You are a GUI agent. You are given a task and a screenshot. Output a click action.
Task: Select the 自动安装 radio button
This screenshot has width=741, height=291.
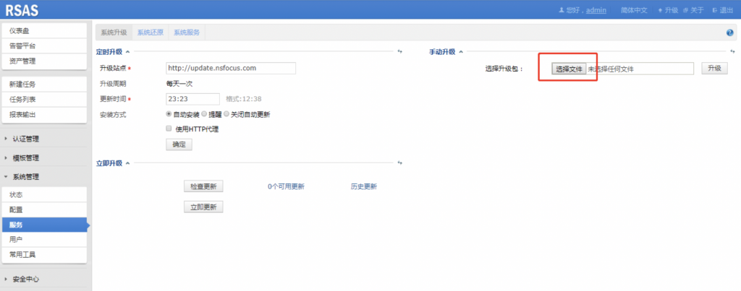[169, 114]
